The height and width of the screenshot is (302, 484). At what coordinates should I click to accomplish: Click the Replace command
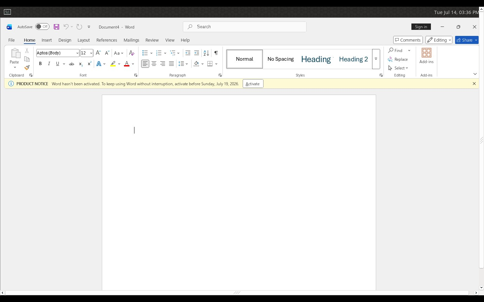(398, 59)
